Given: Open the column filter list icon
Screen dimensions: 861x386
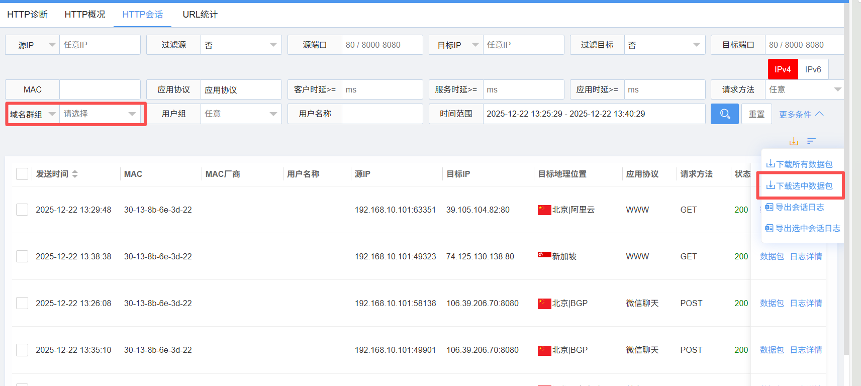Looking at the screenshot, I should click(x=811, y=141).
